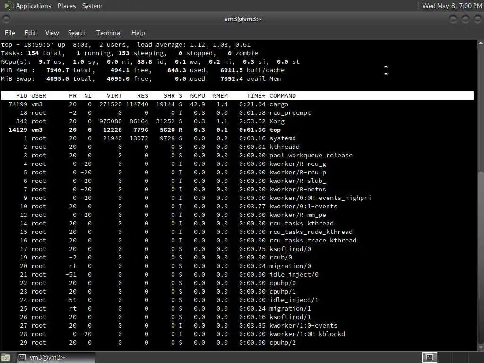
Task: Open the Search menu
Action: (77, 33)
